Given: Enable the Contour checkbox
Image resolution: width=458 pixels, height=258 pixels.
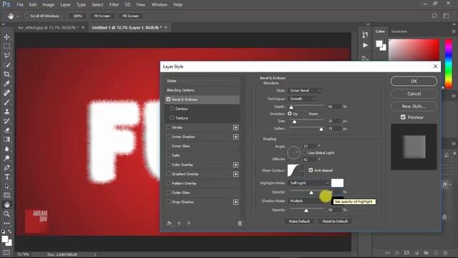Looking at the screenshot, I should pos(172,108).
